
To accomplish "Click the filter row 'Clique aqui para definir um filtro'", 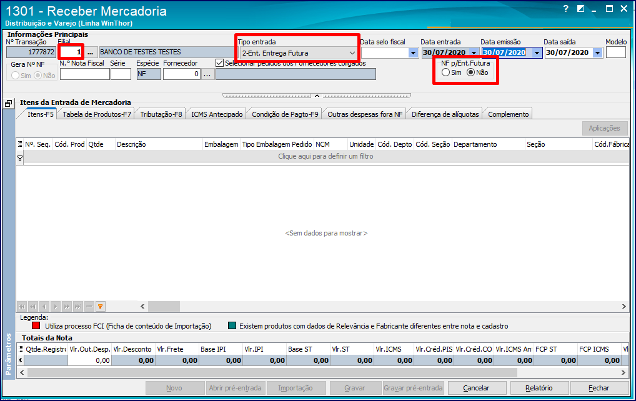I will coord(325,157).
